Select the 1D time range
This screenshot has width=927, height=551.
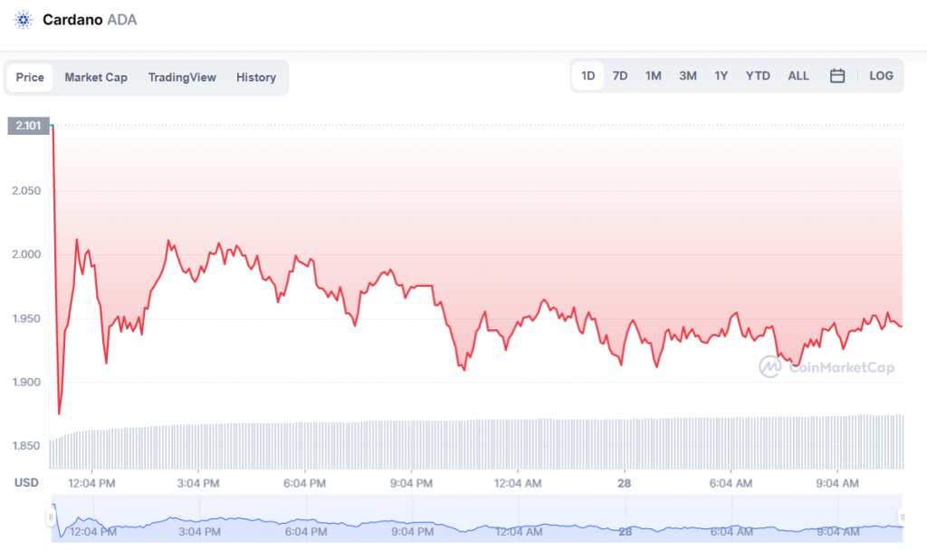coord(588,76)
